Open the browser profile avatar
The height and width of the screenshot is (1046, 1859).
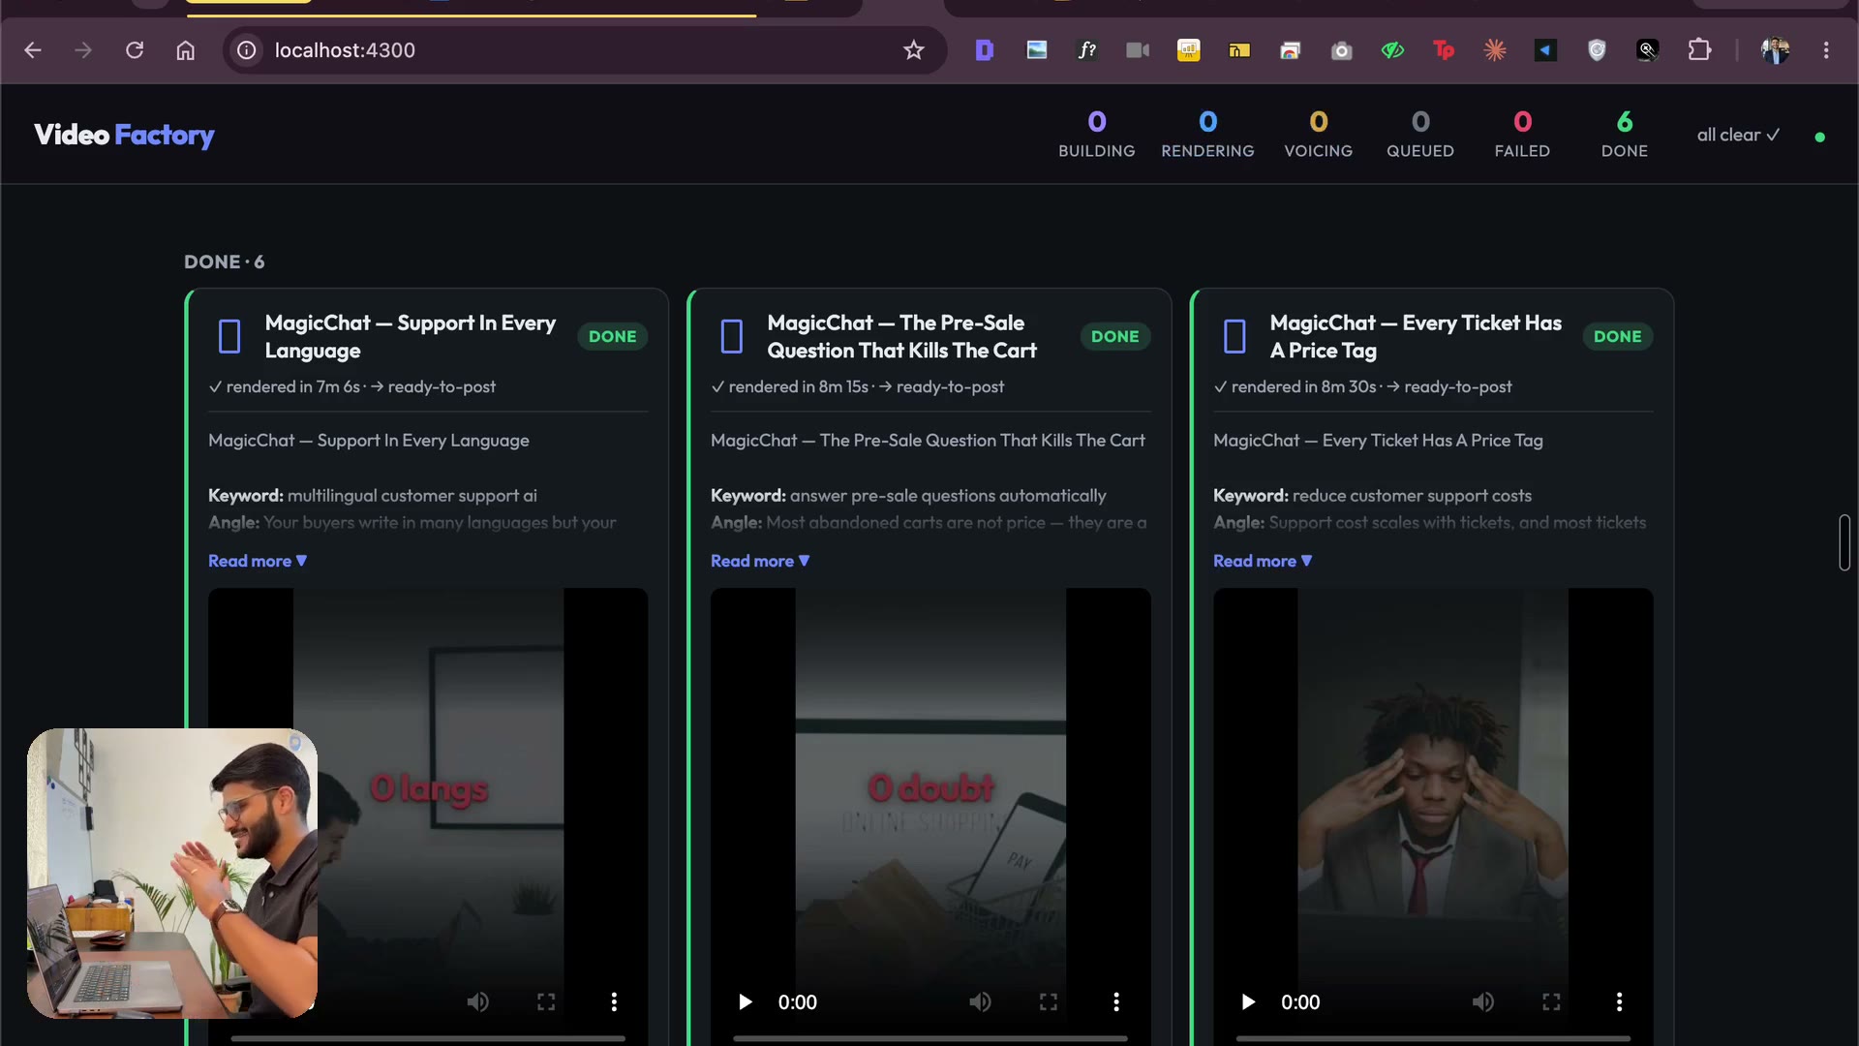[x=1775, y=50]
